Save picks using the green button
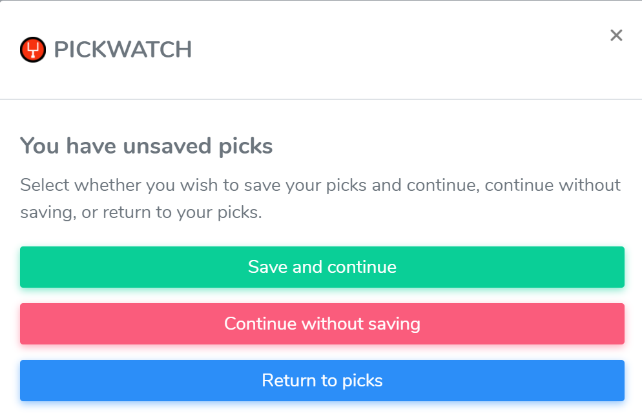 pyautogui.click(x=322, y=267)
